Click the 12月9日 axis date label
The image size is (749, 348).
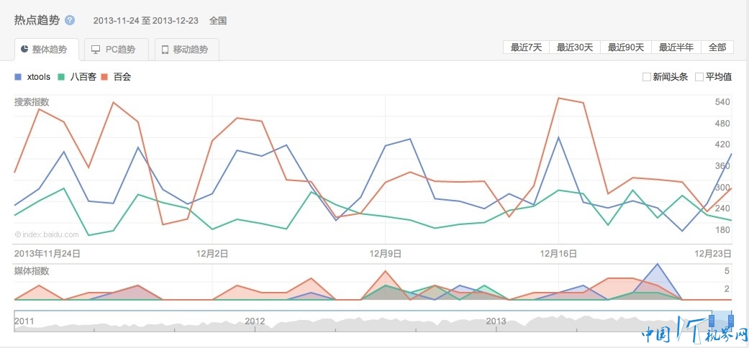[385, 254]
